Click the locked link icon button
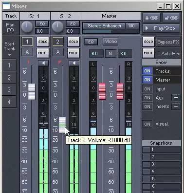This screenshot has height=193, width=184. coord(152,18)
